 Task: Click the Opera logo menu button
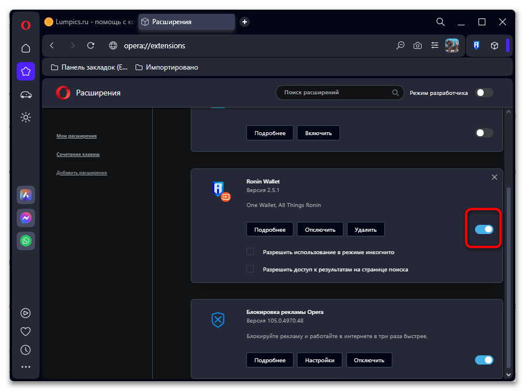[x=26, y=25]
